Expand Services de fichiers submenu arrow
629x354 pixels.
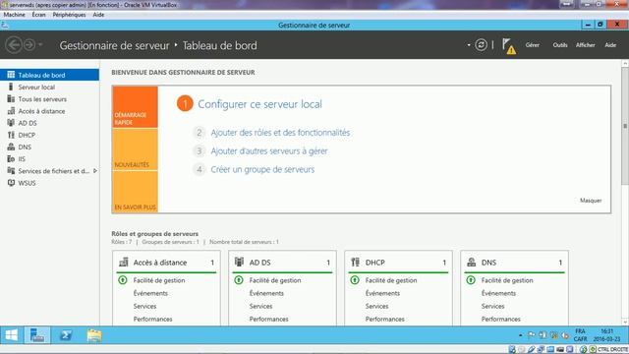click(95, 171)
